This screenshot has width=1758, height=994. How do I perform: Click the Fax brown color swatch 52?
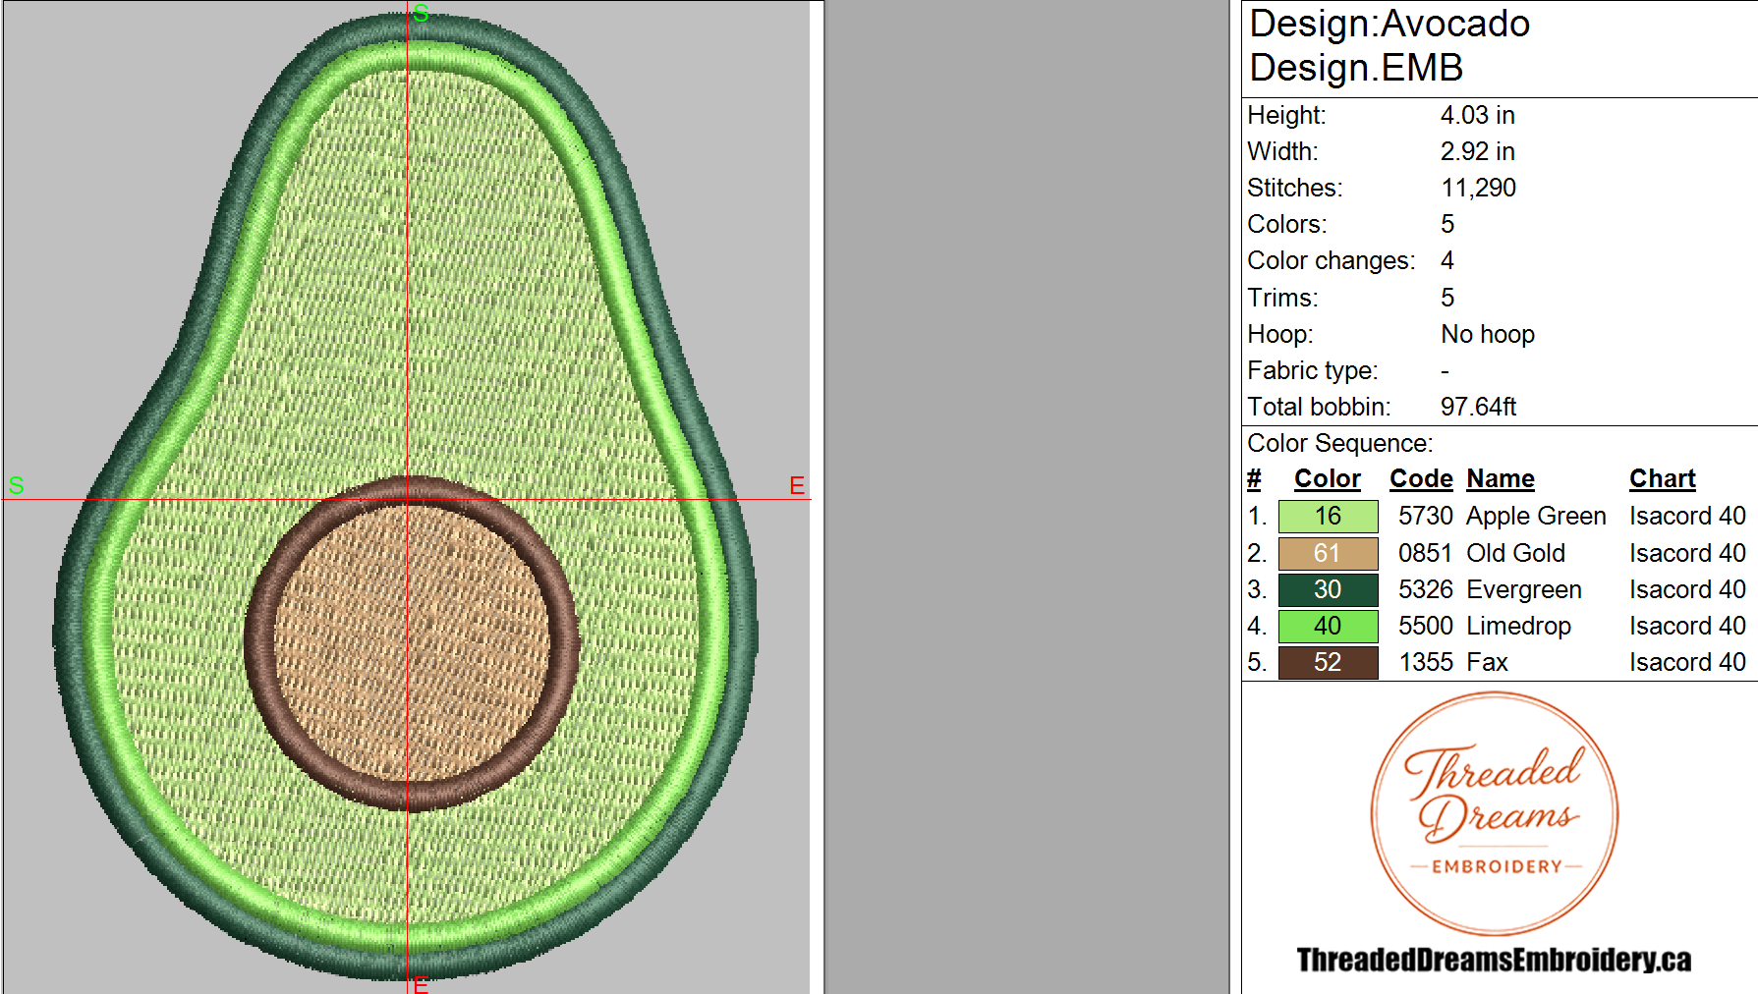click(x=1328, y=662)
